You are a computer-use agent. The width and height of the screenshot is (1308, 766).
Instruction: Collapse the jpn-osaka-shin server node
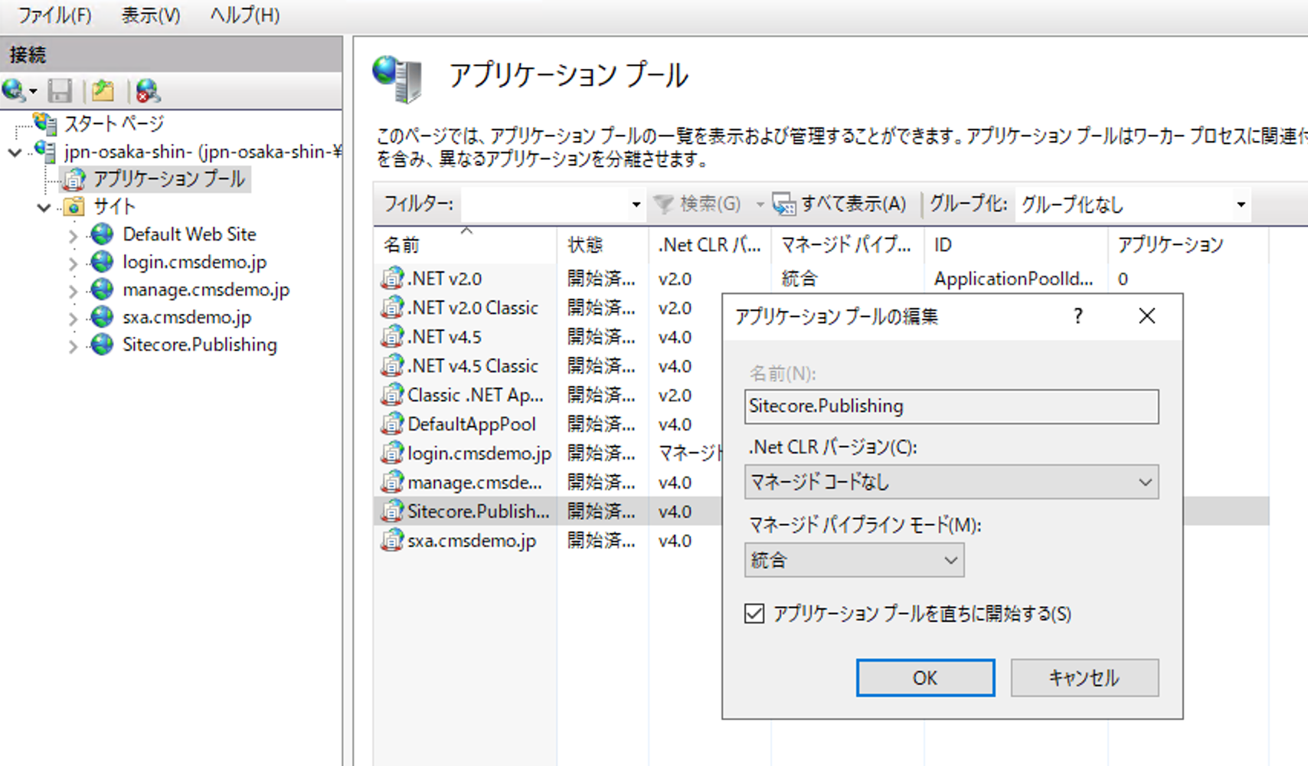(x=15, y=152)
